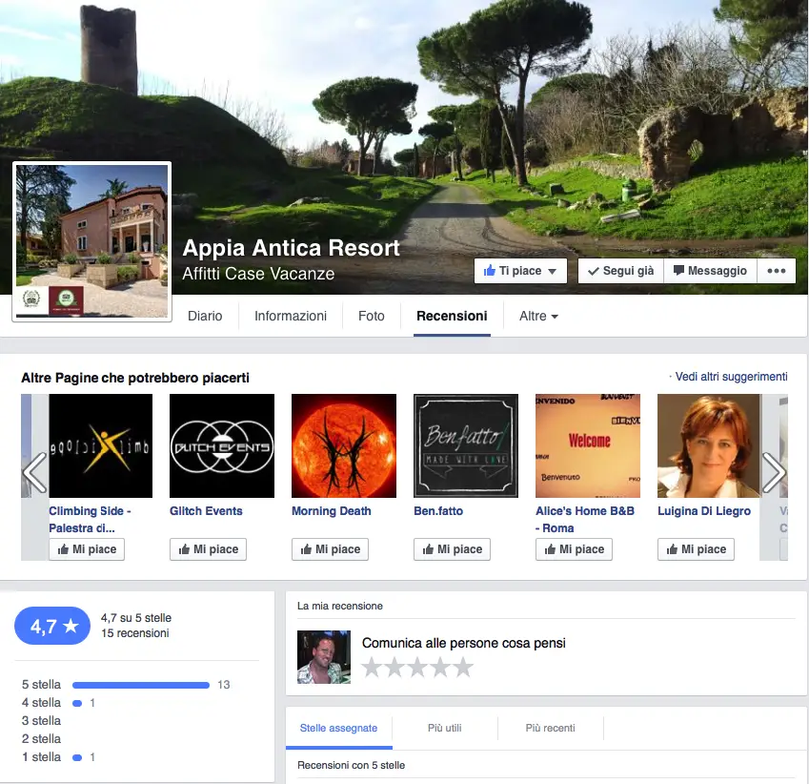Open Ben.fatto page thumbnail
Image resolution: width=809 pixels, height=784 pixels.
coord(466,445)
